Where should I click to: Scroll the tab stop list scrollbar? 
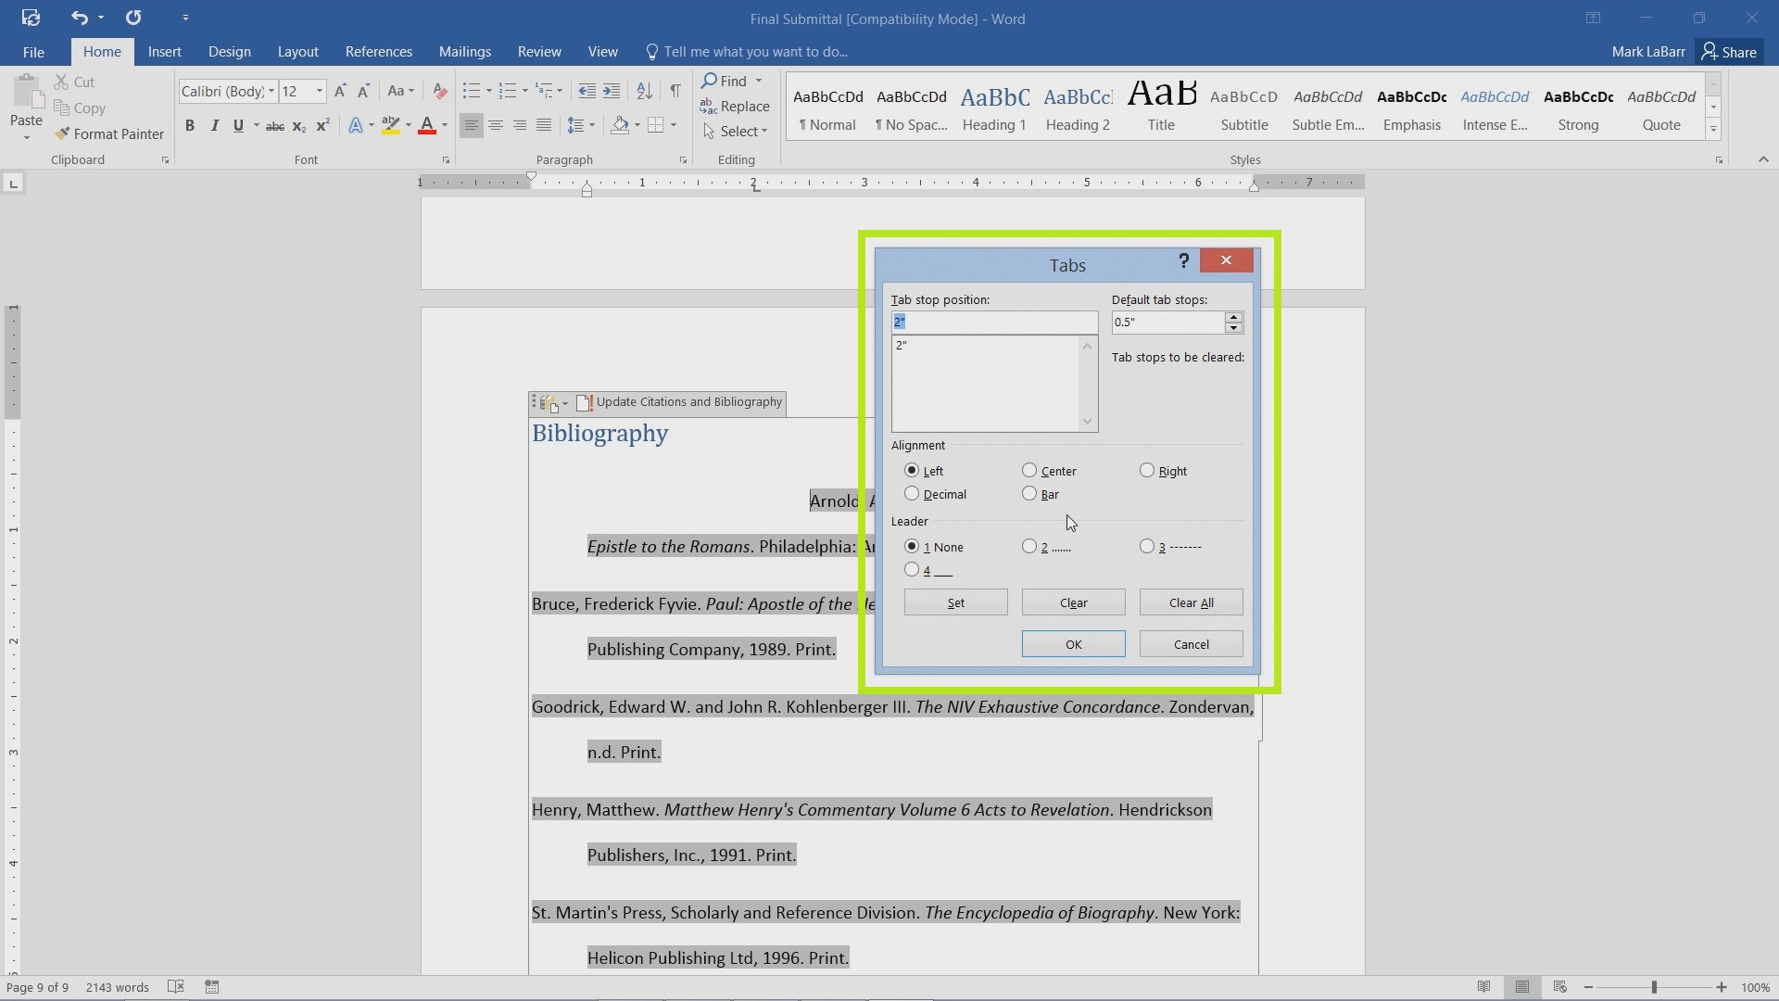(x=1086, y=383)
